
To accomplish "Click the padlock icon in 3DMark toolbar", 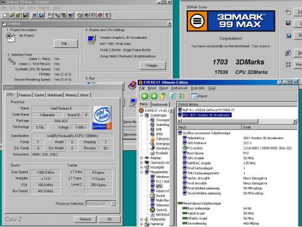I will (x=18, y=15).
